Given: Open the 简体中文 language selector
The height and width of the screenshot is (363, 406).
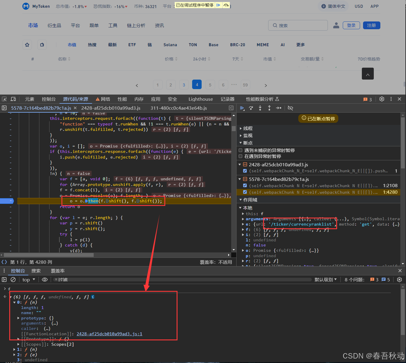Looking at the screenshot, I should click(333, 6).
